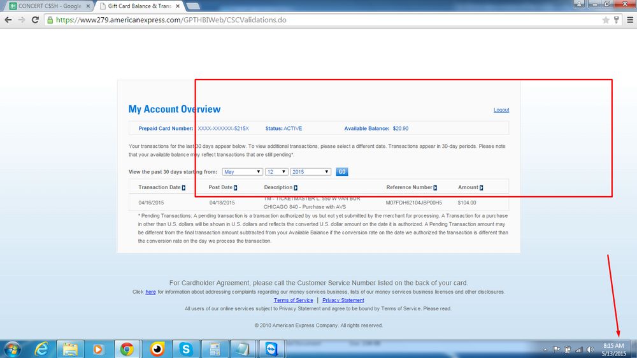Close the Gift Card Balance tab

click(x=178, y=6)
